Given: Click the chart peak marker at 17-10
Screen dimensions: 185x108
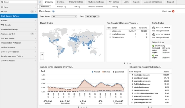Looking at the screenshot, I should click(85, 79).
